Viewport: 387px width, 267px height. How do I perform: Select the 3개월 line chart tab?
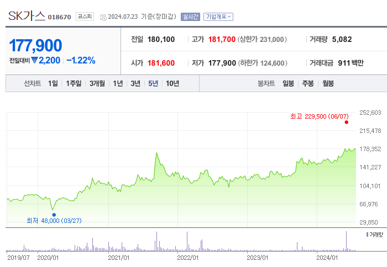tap(97, 83)
